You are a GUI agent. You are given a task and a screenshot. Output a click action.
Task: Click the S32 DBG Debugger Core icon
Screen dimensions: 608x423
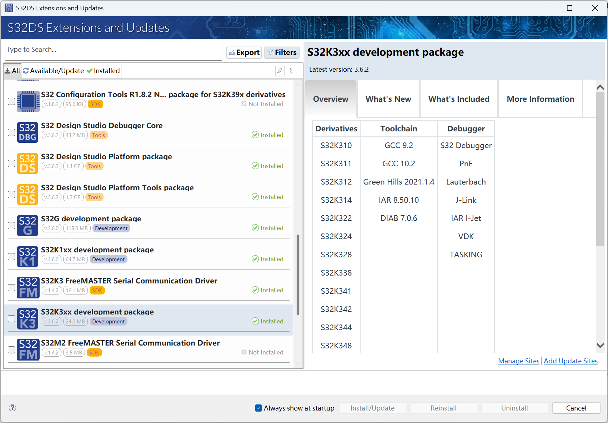point(28,132)
